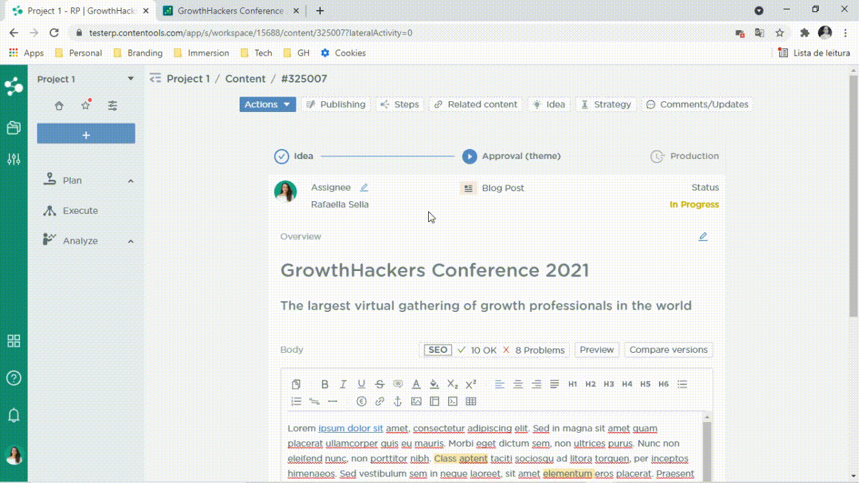
Task: Click the Preview button
Action: (597, 350)
